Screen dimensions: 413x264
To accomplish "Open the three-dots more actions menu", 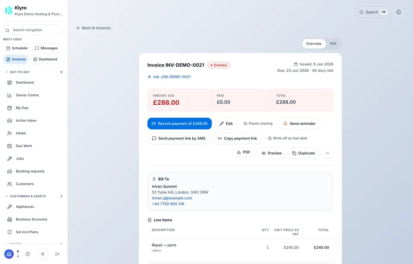I will (x=327, y=153).
